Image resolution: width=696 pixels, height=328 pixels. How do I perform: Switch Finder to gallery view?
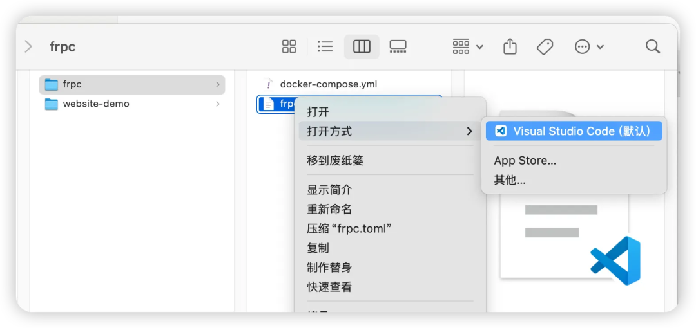pos(398,46)
